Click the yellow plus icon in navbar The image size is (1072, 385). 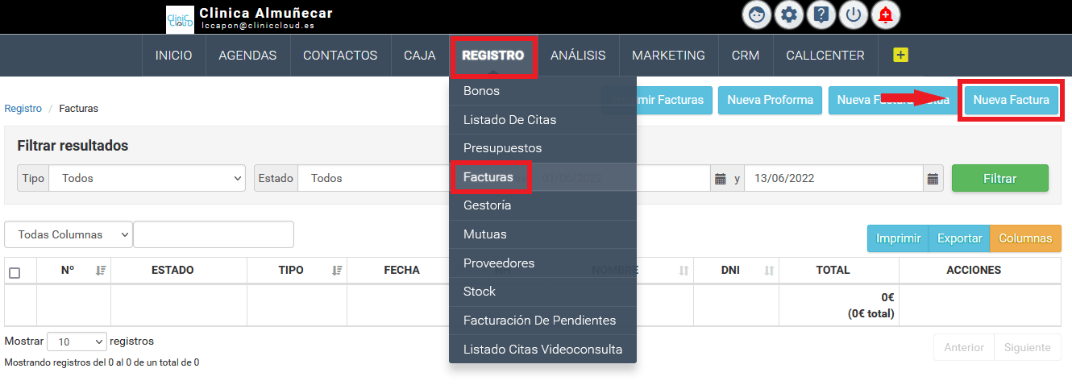coord(900,56)
